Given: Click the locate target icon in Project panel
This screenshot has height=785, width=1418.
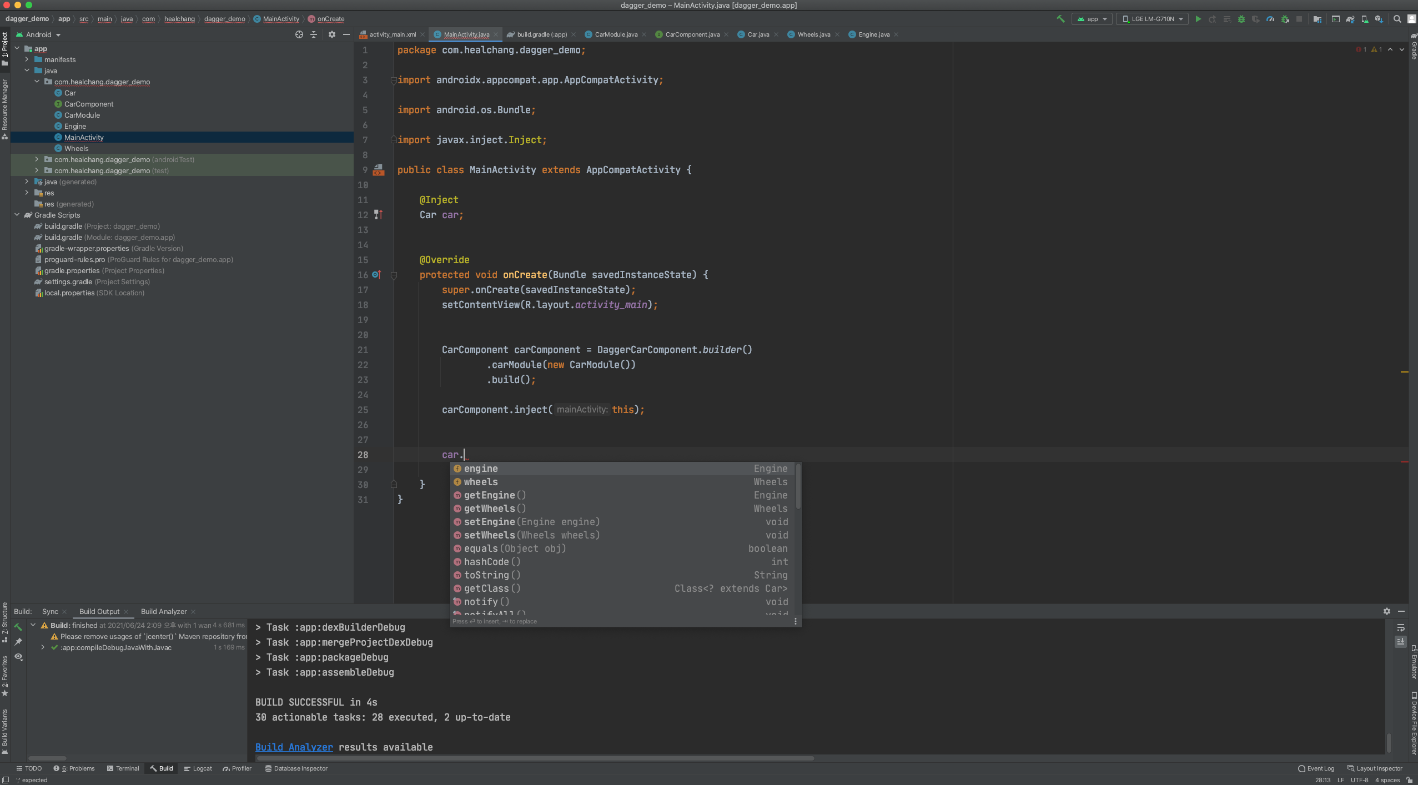Looking at the screenshot, I should coord(299,34).
